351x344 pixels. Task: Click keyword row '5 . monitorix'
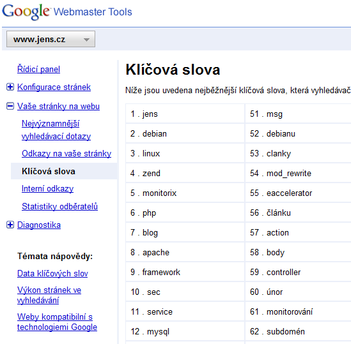185,193
